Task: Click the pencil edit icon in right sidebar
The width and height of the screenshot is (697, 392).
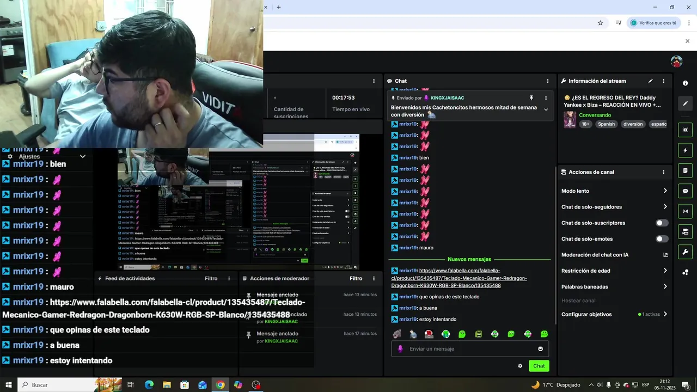Action: click(685, 103)
